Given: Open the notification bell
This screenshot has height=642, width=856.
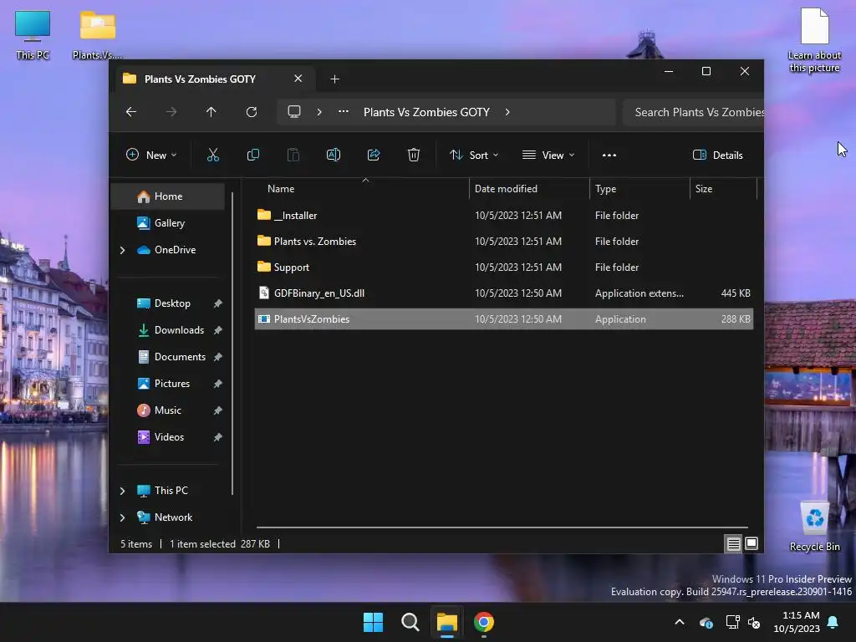Looking at the screenshot, I should (833, 622).
